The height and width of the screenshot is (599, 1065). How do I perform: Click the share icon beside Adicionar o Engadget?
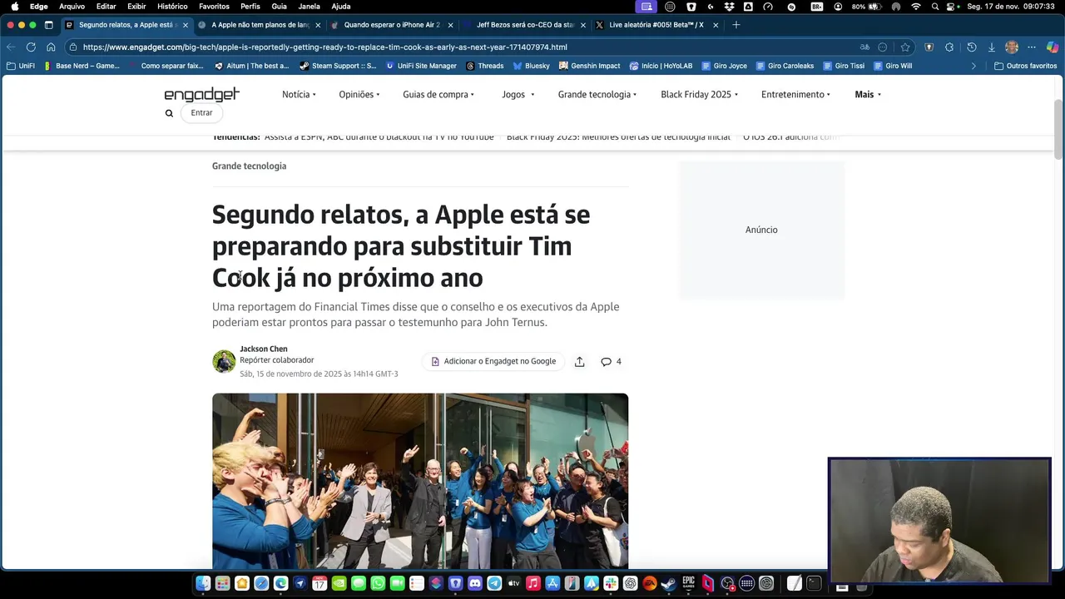coord(580,361)
